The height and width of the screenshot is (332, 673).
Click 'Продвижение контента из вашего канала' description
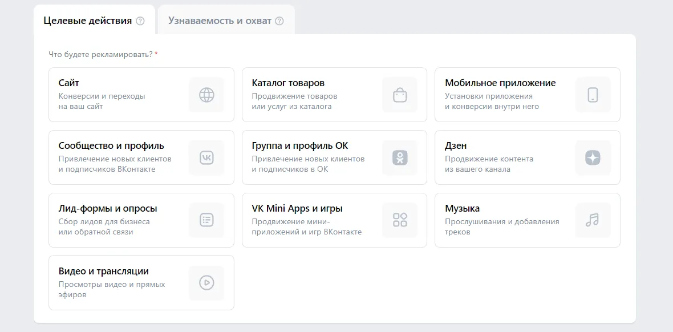(x=489, y=164)
